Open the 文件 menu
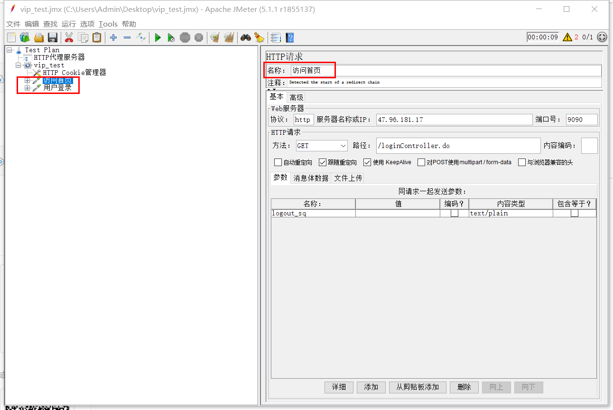The image size is (613, 410). coord(13,24)
